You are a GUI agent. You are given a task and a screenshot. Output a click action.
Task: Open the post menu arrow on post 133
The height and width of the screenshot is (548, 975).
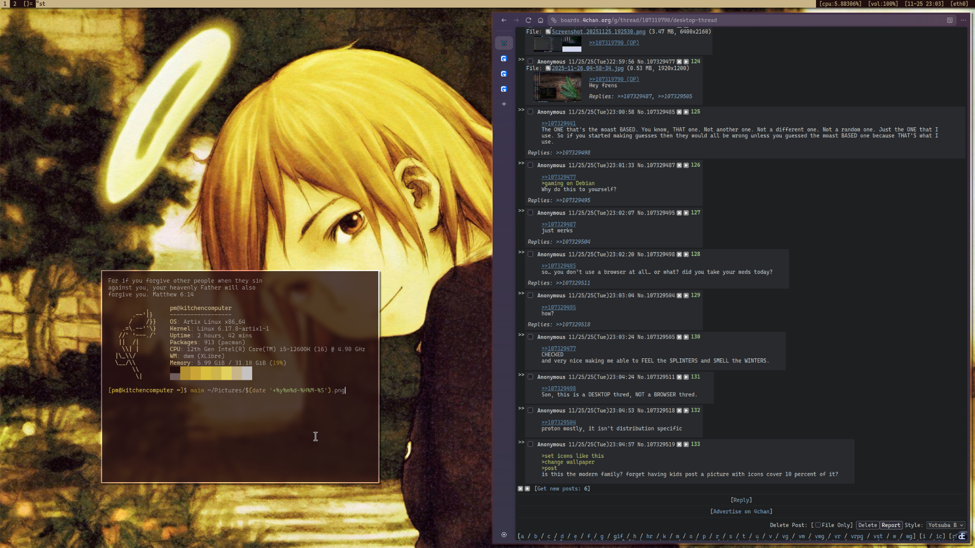pyautogui.click(x=686, y=445)
